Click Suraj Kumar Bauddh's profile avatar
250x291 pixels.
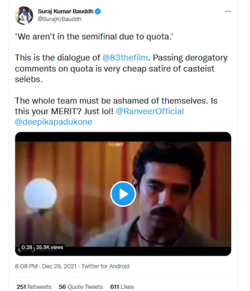coord(24,15)
